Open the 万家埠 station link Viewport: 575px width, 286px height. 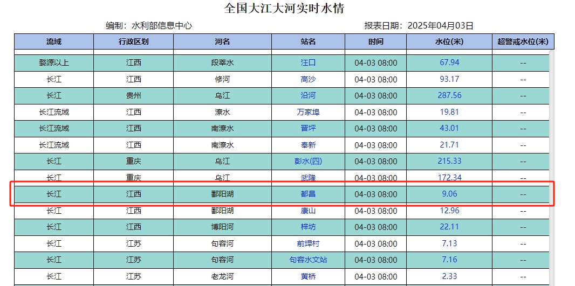click(308, 112)
